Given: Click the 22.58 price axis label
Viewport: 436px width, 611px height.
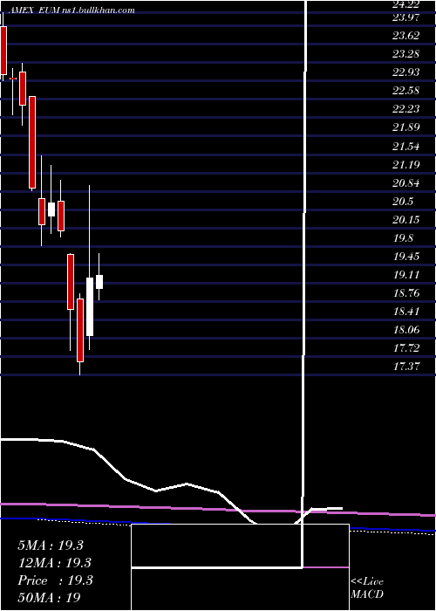Looking at the screenshot, I should (405, 91).
